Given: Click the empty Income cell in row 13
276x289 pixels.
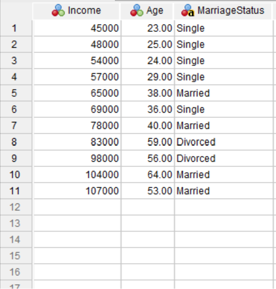Looking at the screenshot, I should point(77,223).
